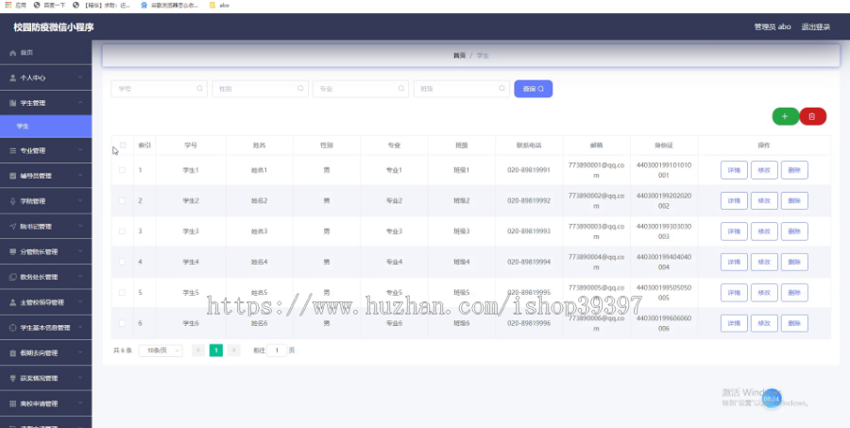This screenshot has width=850, height=428.
Task: Click the icon beside 学生基本信息管理
Action: 13,328
